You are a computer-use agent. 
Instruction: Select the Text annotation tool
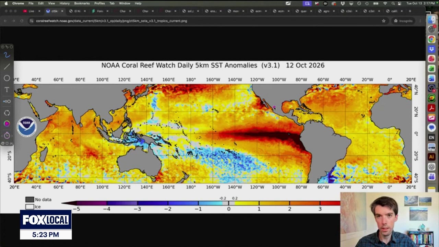tap(7, 90)
